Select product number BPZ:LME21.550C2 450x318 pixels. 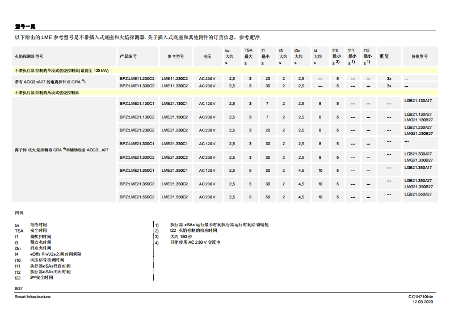coord(137,197)
